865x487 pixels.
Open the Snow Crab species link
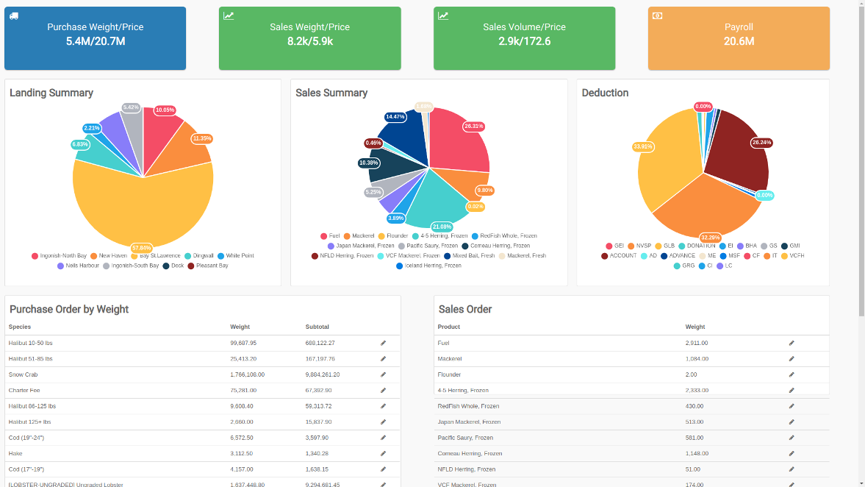coord(25,374)
